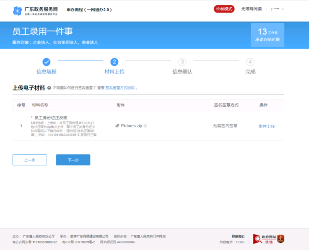
Task: Open the 签名盖章方式说明 link
Action: click(120, 88)
